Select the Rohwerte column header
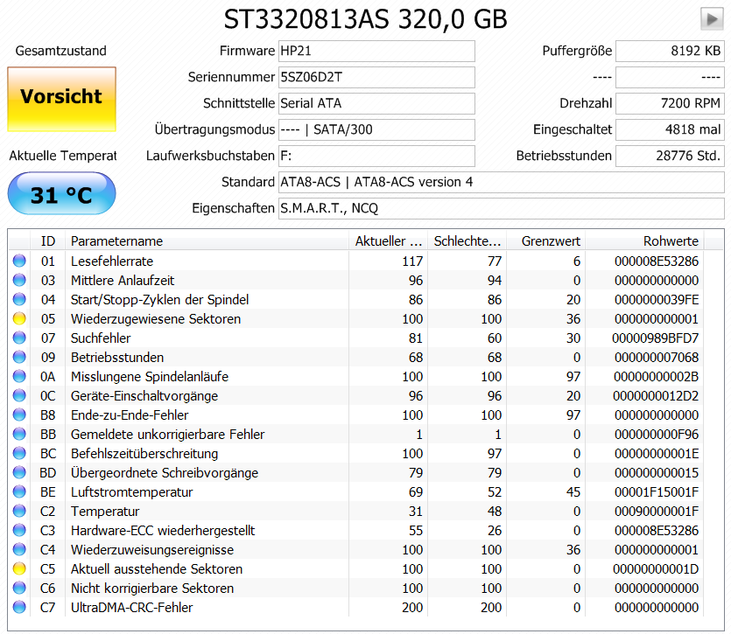This screenshot has width=731, height=634. [x=674, y=241]
